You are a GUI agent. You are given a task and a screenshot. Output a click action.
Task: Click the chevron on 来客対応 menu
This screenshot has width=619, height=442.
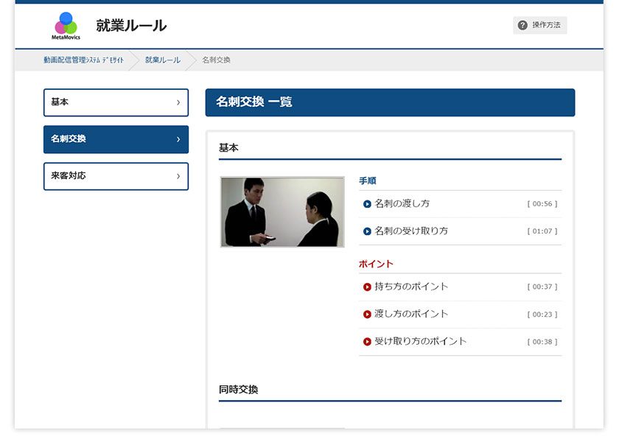[178, 176]
